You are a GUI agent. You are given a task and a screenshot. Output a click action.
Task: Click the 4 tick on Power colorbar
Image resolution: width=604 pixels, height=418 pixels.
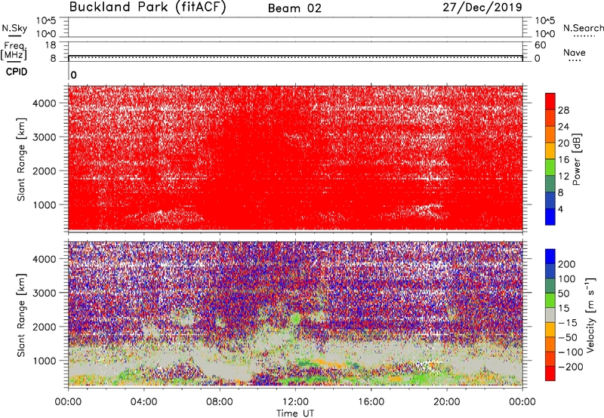coord(561,209)
